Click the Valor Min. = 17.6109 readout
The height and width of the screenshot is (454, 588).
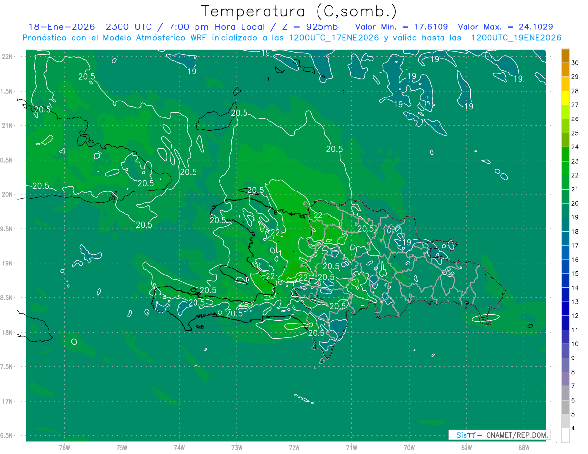[x=401, y=27]
